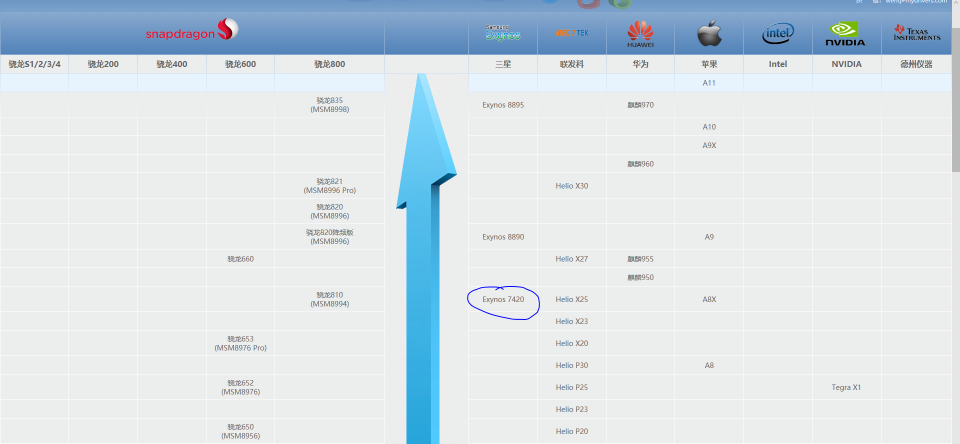Screen dimensions: 960x444
Task: Select the 骁龙200 column header
Action: 103,64
